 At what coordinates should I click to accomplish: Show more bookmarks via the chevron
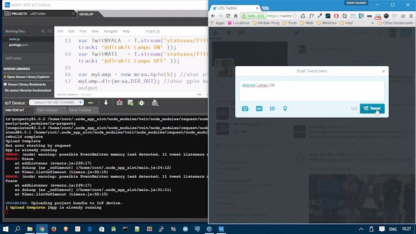[373, 23]
